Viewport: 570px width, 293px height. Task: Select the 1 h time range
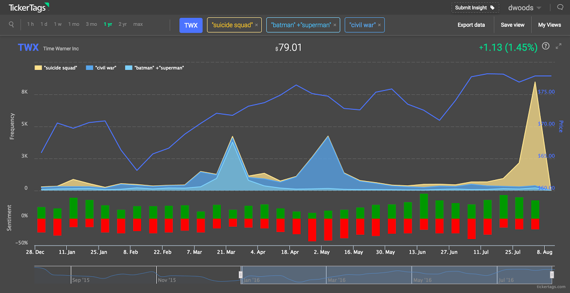pos(31,24)
